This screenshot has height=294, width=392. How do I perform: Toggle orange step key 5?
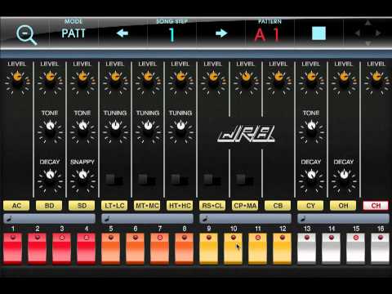[110, 248]
